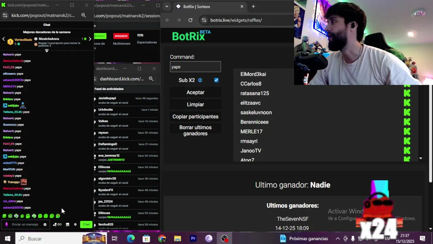Viewport: 433px width, 244px height.
Task: Click first green emote in quick emote row
Action: 4,216
